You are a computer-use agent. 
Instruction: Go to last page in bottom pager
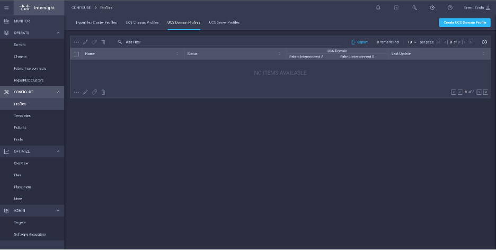click(x=485, y=92)
